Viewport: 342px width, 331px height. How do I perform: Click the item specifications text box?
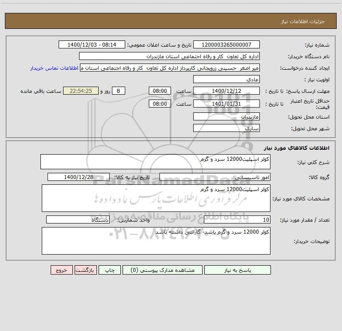[x=156, y=198]
